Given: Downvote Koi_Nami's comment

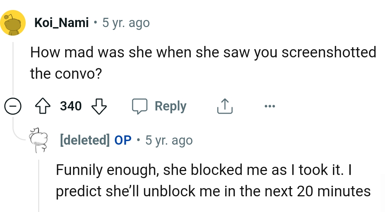Looking at the screenshot, I should (x=99, y=106).
